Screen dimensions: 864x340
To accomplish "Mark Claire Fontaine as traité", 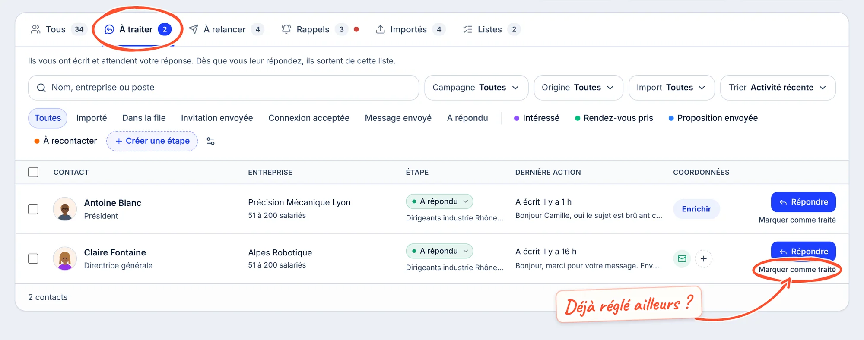I will pyautogui.click(x=797, y=270).
